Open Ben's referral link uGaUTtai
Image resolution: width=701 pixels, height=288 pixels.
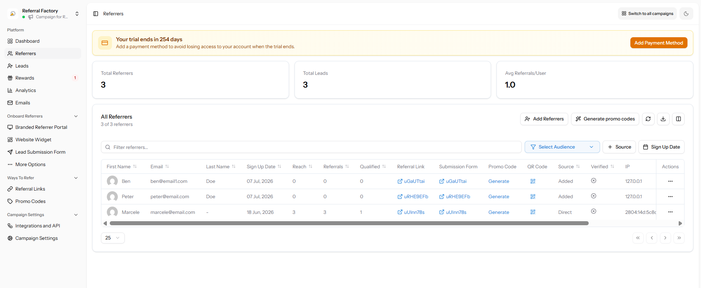[x=411, y=181]
